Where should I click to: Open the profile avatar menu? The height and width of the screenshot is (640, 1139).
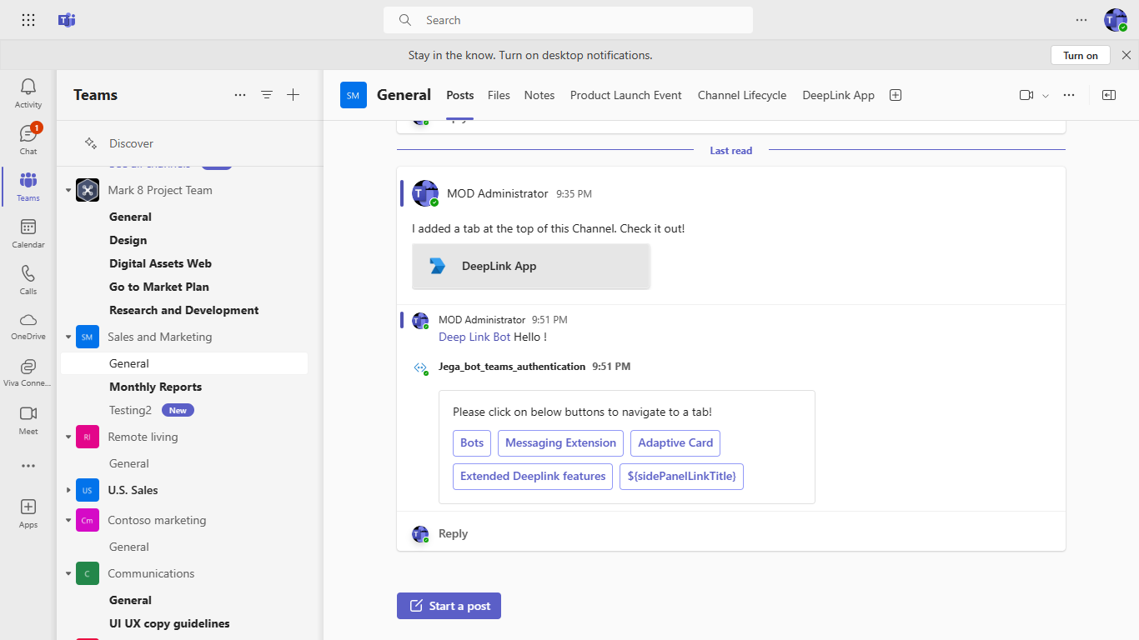click(x=1116, y=20)
